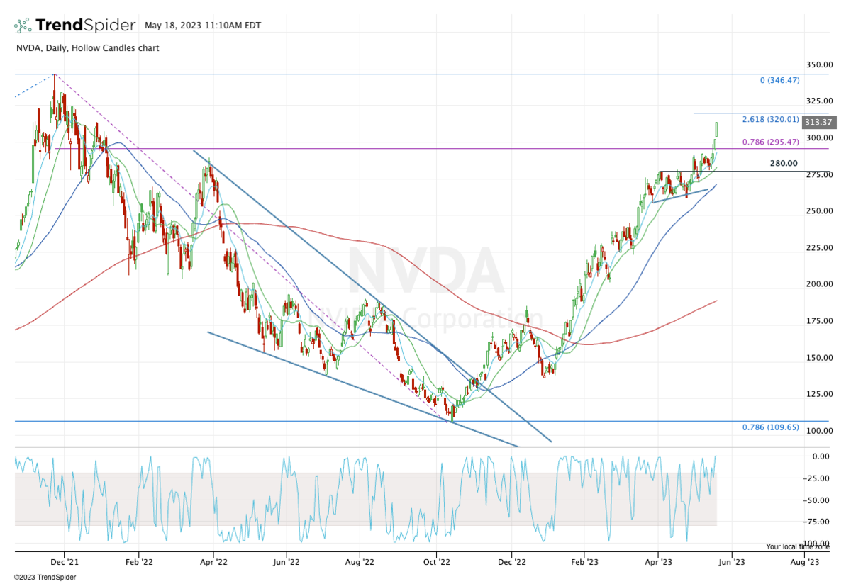Click the purple 0.786 (295.47) retracement label
Screen dimensions: 851x584
(770, 142)
